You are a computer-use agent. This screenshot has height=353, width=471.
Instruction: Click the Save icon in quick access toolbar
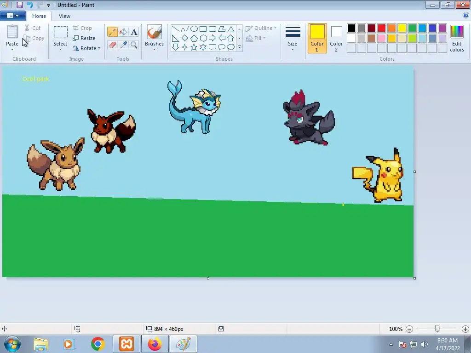[20, 5]
